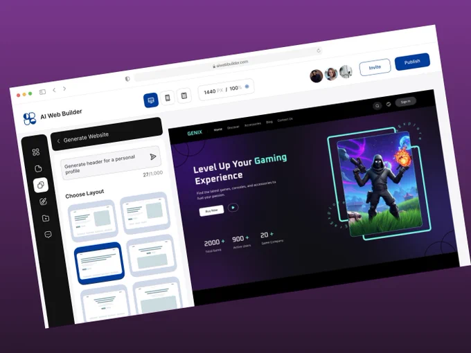
Task: Go back using Generate Website chevron
Action: click(59, 141)
